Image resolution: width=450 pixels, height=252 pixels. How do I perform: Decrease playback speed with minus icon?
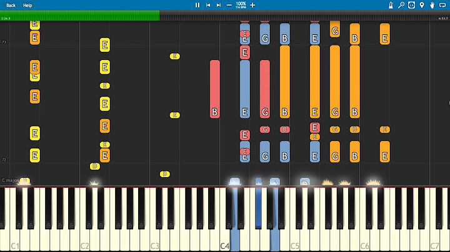click(x=229, y=5)
